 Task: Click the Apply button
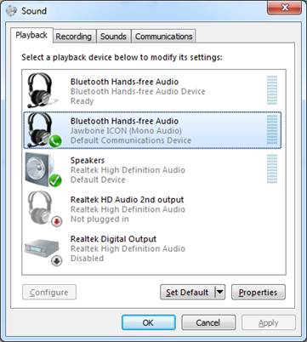coord(268,322)
